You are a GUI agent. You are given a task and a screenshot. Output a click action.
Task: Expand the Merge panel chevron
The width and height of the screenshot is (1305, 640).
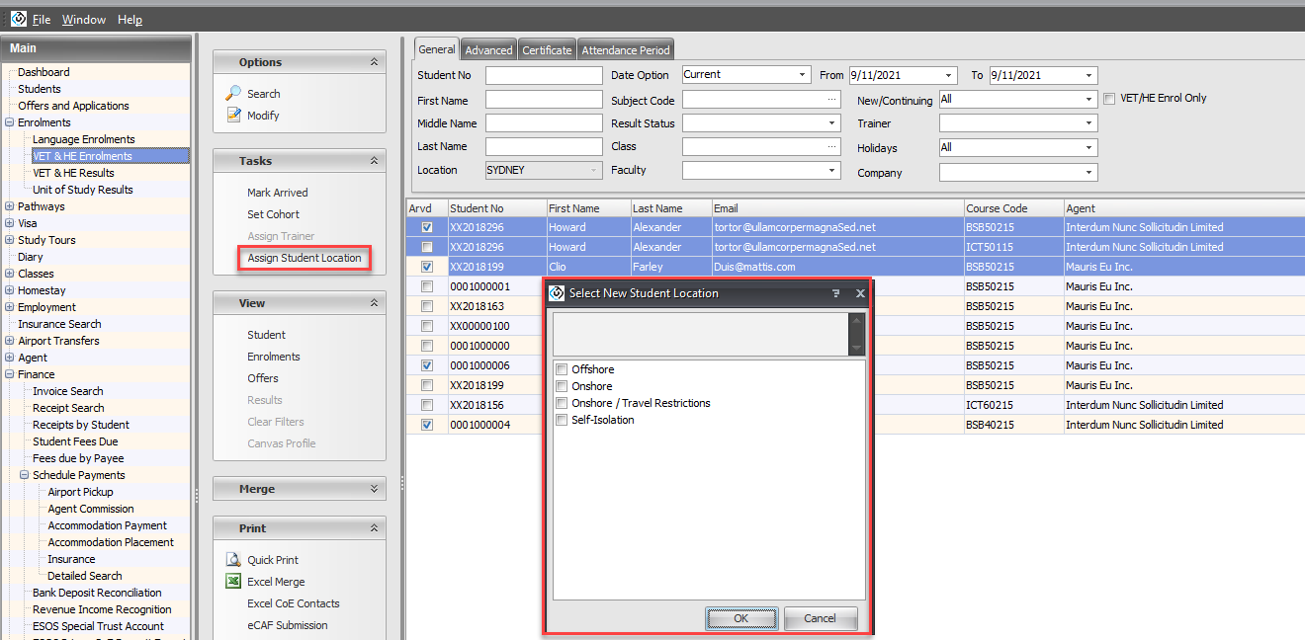click(x=374, y=489)
